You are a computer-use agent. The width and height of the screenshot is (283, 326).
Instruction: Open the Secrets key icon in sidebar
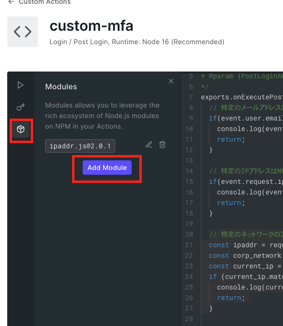coord(21,107)
